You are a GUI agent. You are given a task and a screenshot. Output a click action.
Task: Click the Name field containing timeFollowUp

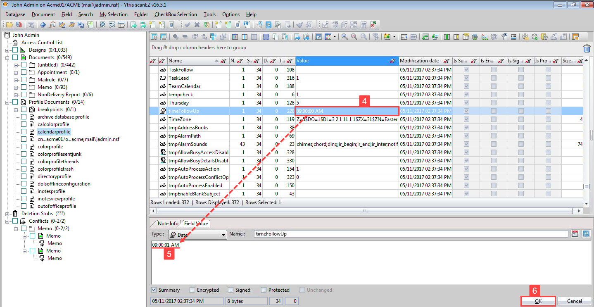tap(411, 234)
